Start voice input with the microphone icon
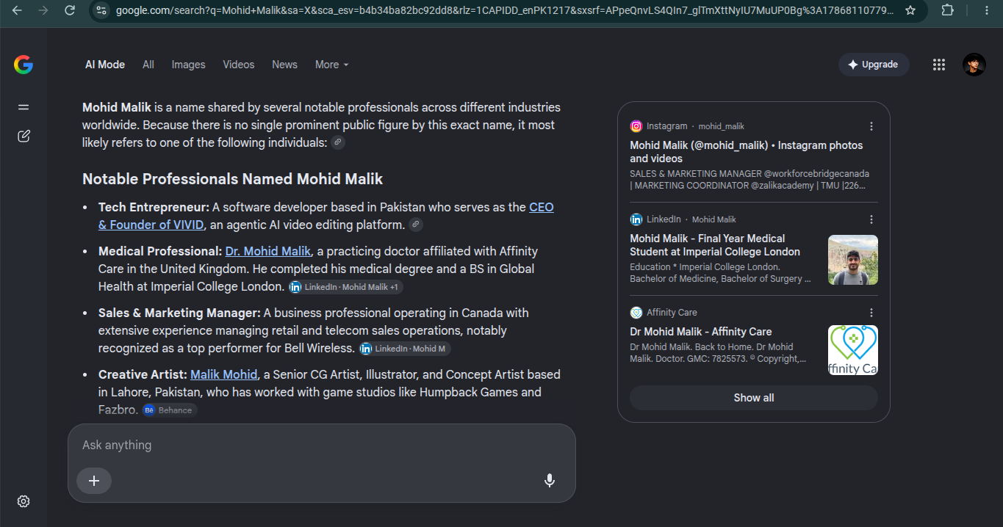1003x527 pixels. (550, 481)
